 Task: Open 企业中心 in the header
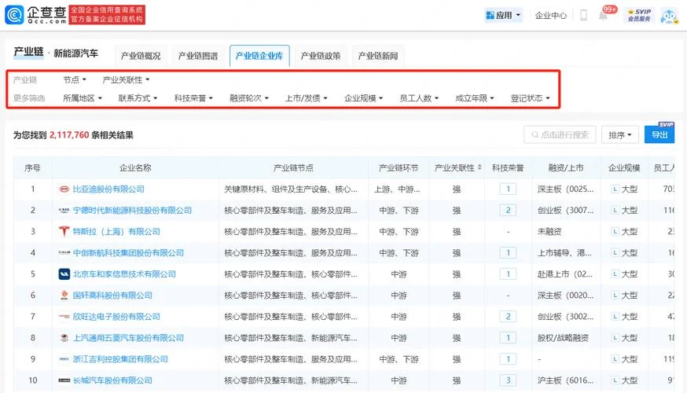click(551, 16)
